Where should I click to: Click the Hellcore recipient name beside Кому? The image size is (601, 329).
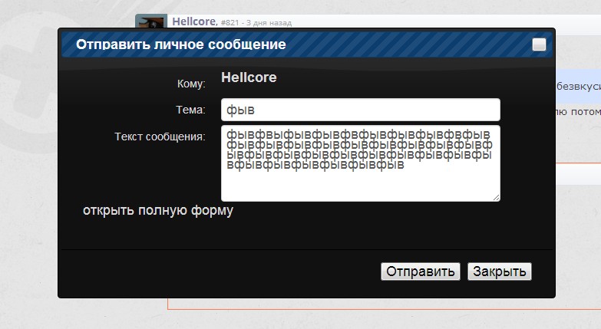pyautogui.click(x=249, y=77)
